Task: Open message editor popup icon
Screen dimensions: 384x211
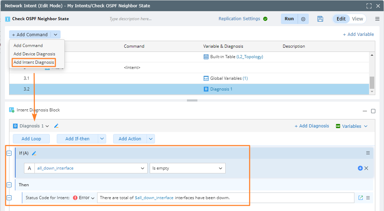Action: [x=361, y=198]
